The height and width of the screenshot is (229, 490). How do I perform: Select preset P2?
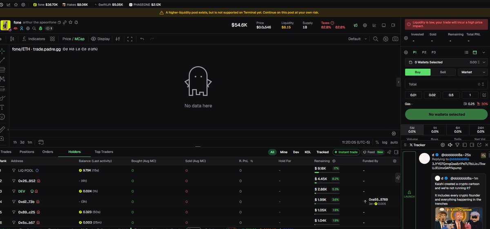[424, 52]
